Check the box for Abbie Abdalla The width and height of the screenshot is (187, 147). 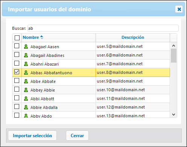pyautogui.click(x=17, y=107)
